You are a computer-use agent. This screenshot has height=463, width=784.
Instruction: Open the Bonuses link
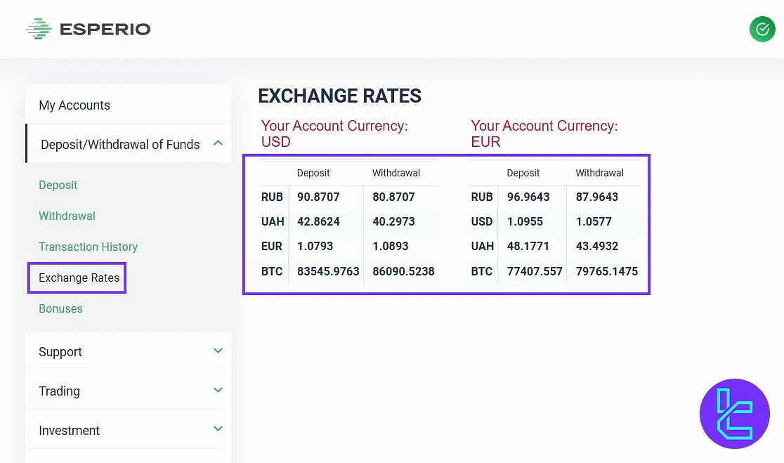60,308
